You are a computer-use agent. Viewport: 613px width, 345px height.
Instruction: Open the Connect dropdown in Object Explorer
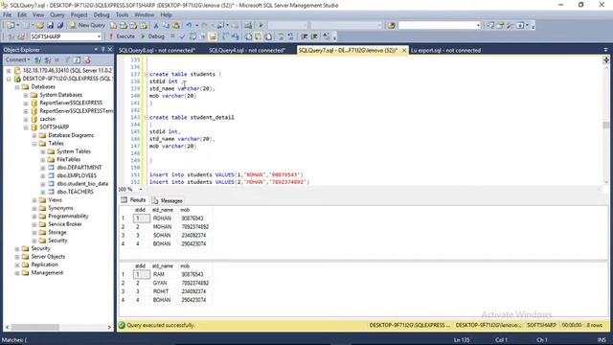17,59
